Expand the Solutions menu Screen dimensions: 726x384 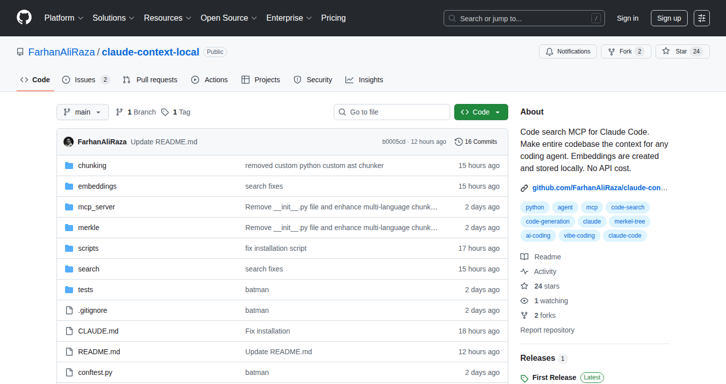(x=113, y=18)
